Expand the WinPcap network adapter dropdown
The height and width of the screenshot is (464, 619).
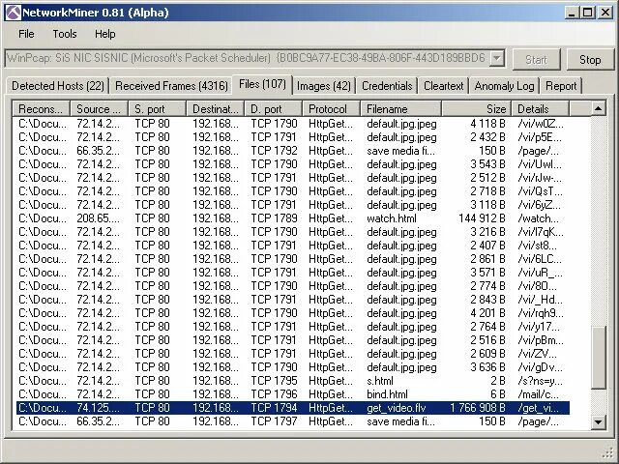[x=497, y=59]
